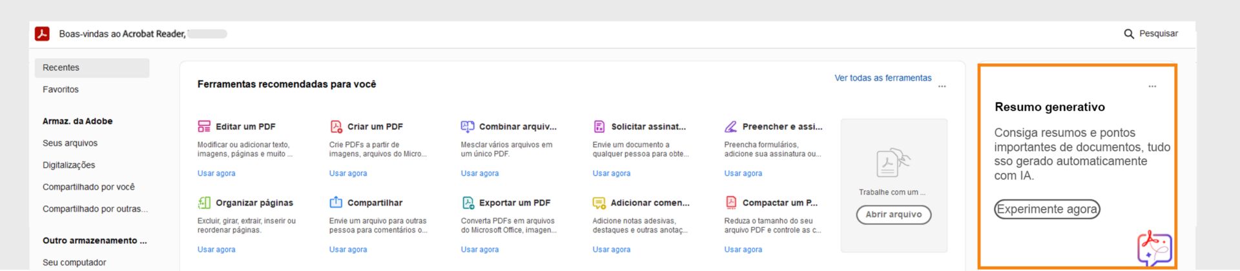
Task: Click the AI assistant chat icon
Action: coord(1155,249)
